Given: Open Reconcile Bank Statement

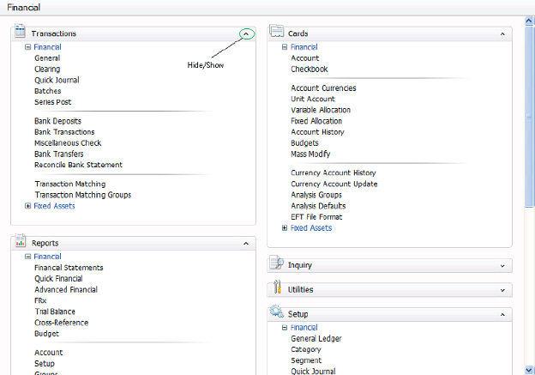Looking at the screenshot, I should 78,165.
